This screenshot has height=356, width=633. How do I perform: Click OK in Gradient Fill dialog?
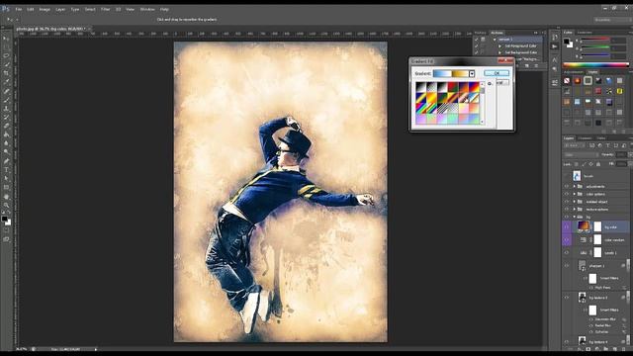click(x=497, y=73)
